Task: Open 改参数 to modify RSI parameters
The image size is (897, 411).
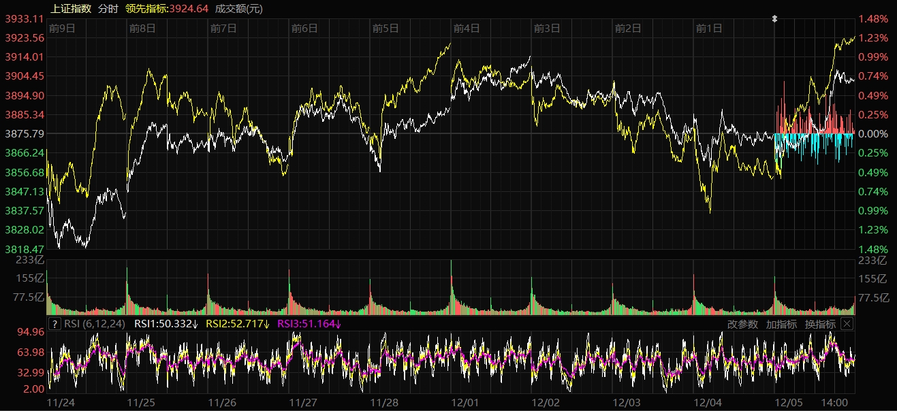Action: pos(742,324)
